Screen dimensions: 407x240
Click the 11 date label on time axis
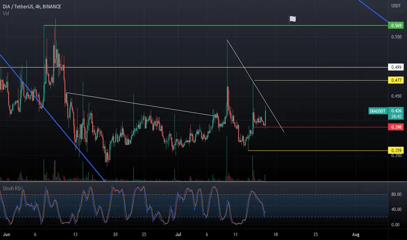pyautogui.click(x=235, y=235)
